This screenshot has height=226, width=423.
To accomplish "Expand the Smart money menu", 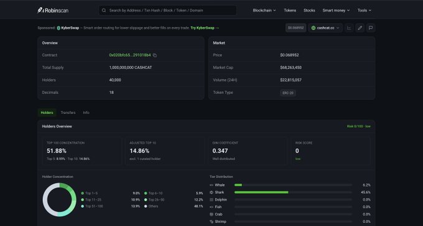I will 336,11.
